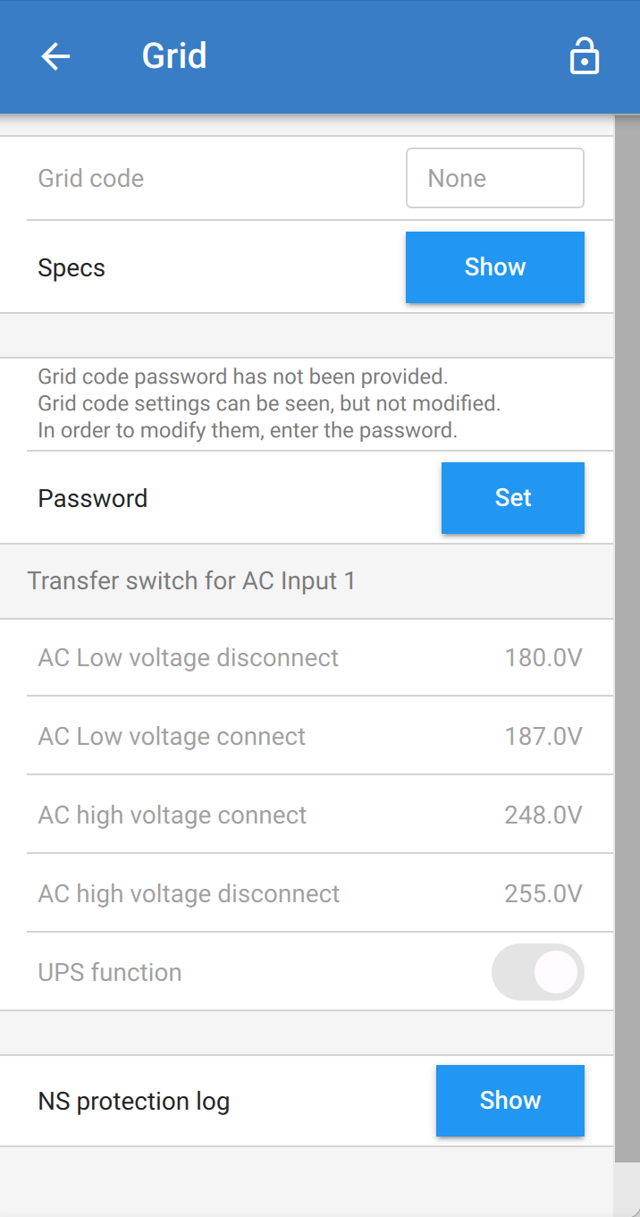Viewport: 640px width, 1217px height.
Task: Click the Transfer switch for AC Input 1 header
Action: tap(191, 581)
